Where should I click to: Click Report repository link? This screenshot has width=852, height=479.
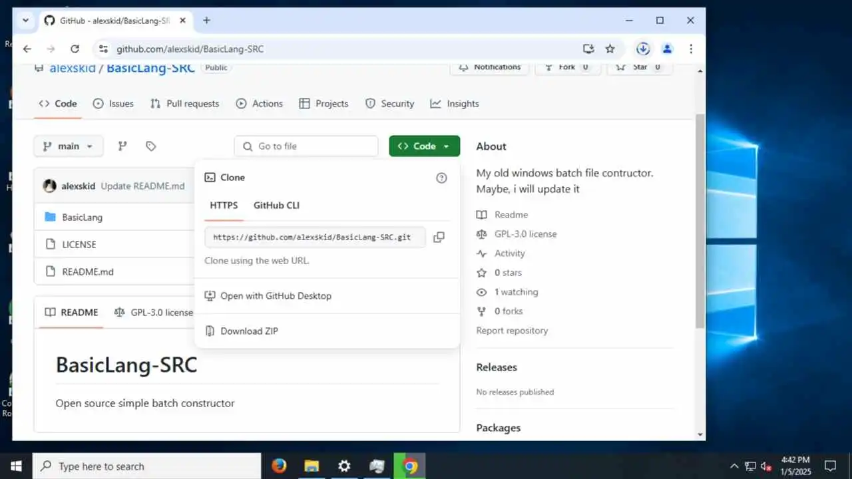tap(512, 331)
